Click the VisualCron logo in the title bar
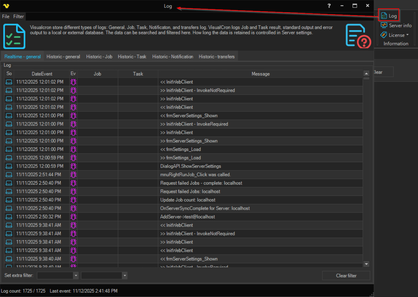Image resolution: width=418 pixels, height=297 pixels. [6, 6]
